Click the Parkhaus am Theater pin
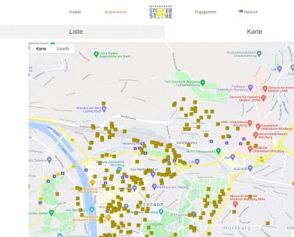The width and height of the screenshot is (294, 237). click(154, 186)
